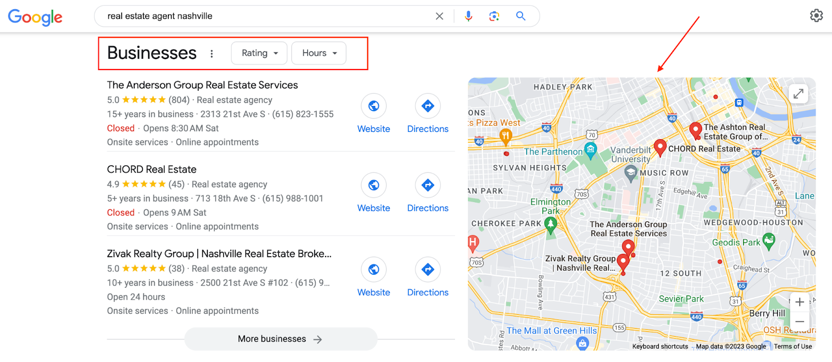Show More businesses
The width and height of the screenshot is (832, 362).
(281, 339)
